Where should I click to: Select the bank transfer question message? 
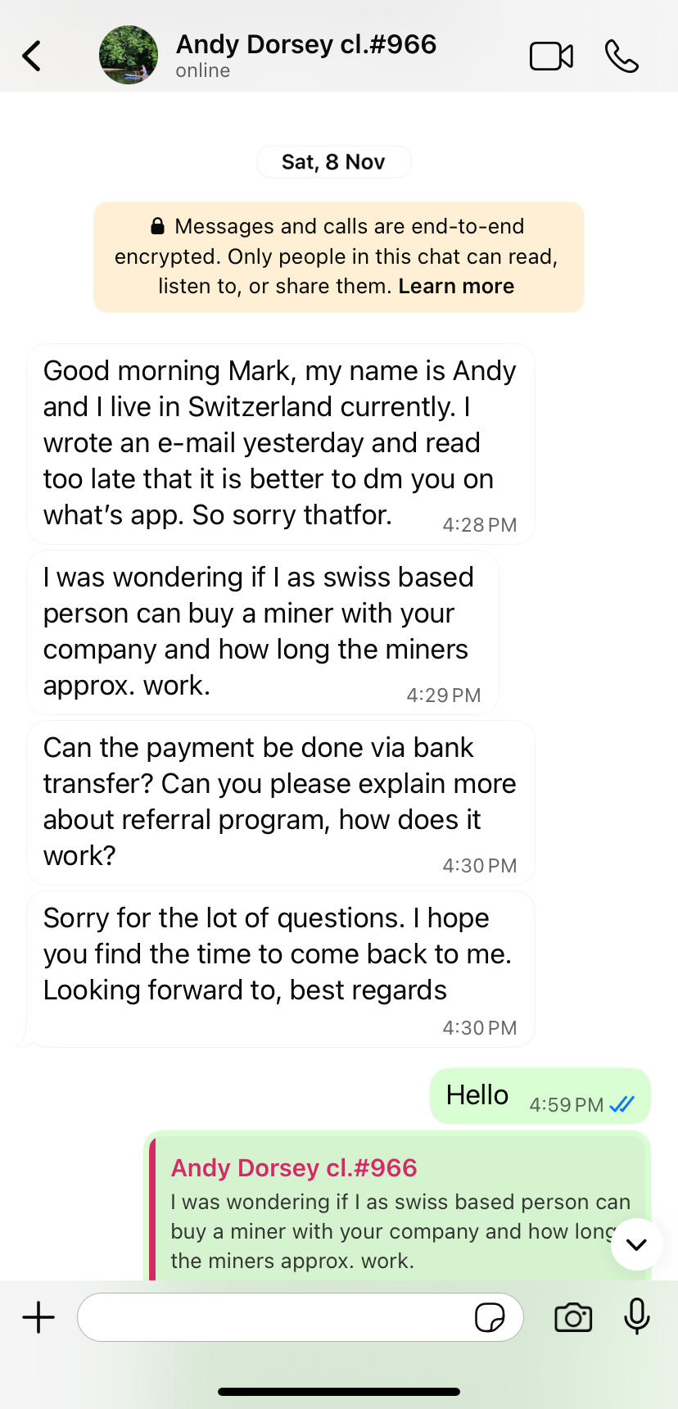pos(280,802)
